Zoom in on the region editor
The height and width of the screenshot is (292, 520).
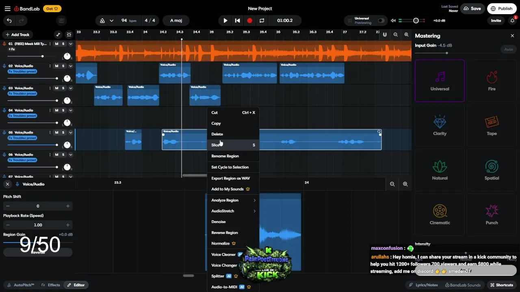pyautogui.click(x=405, y=184)
